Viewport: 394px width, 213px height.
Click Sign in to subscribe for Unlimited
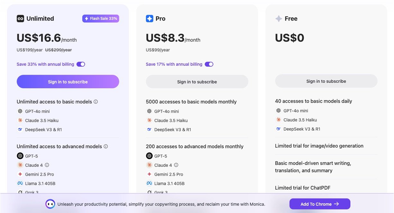point(68,82)
